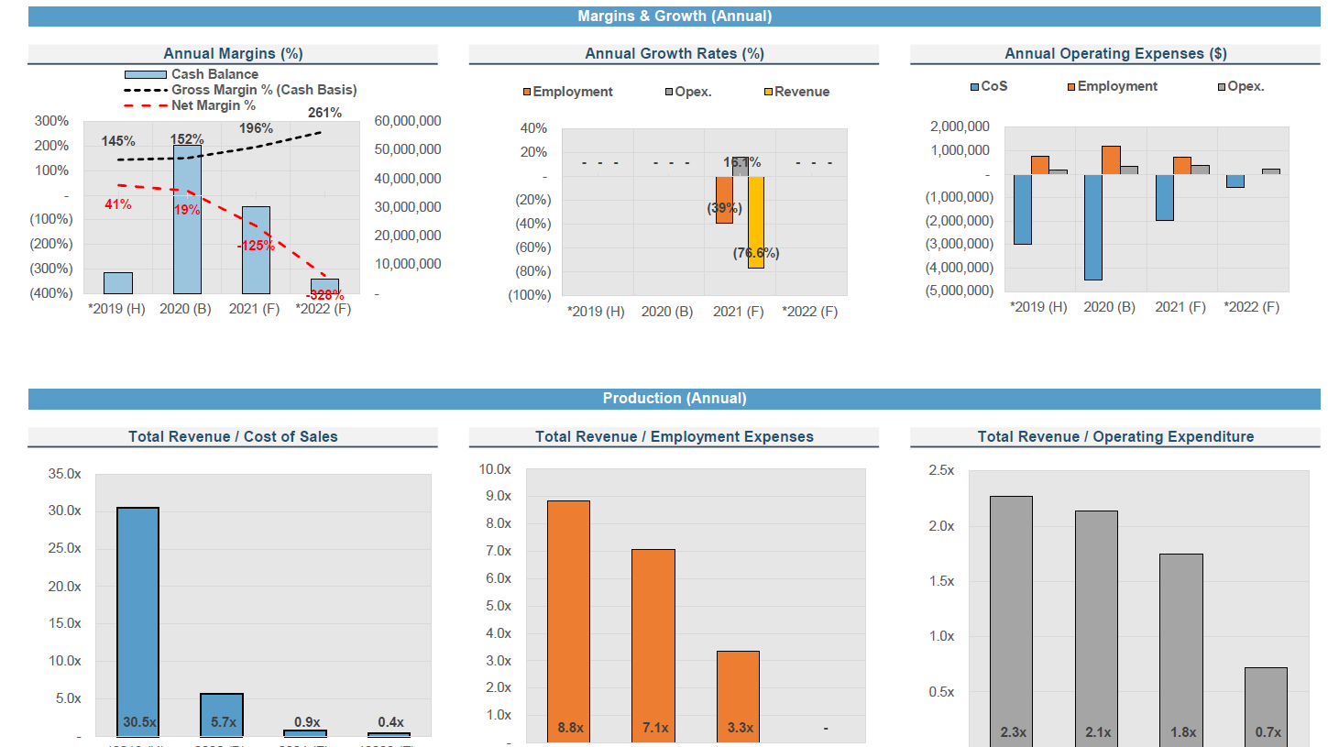Click the 8.8x data label
Viewport: 1328px width, 747px height.
(571, 728)
